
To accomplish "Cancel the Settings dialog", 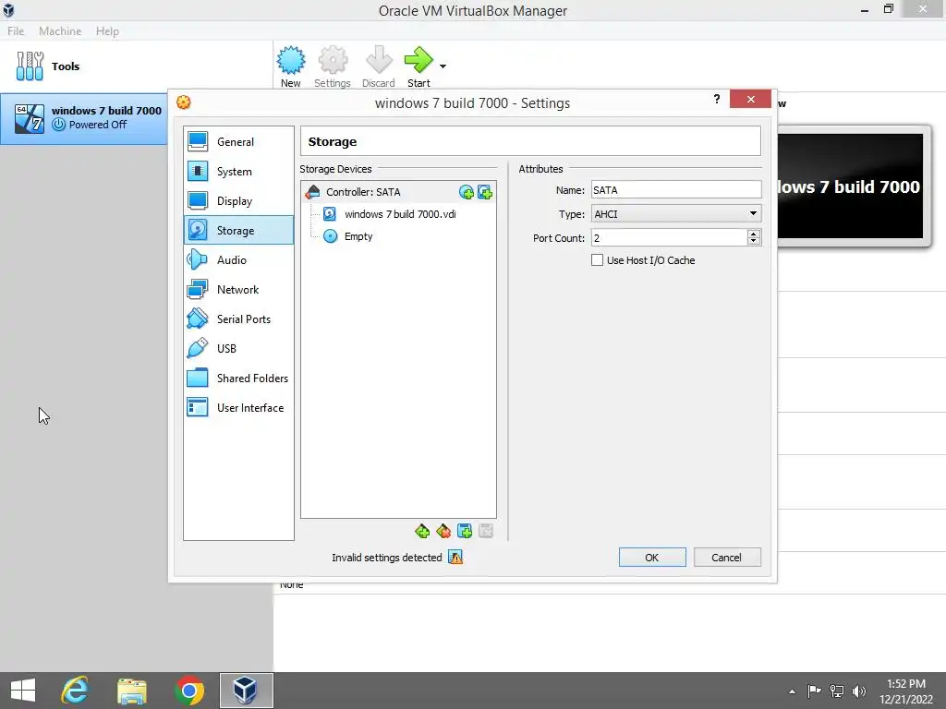I will click(727, 558).
